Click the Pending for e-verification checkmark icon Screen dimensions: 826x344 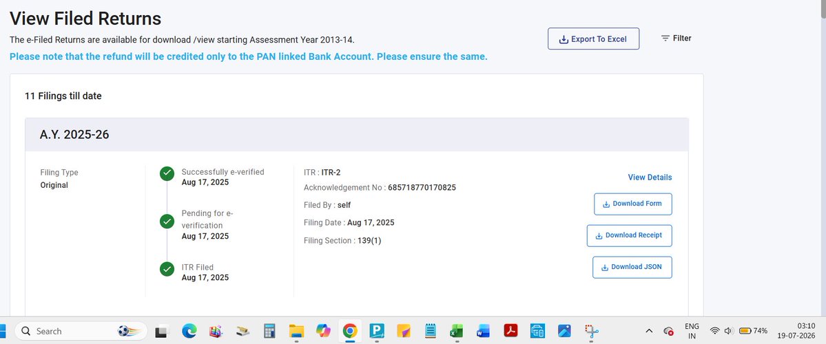[167, 222]
